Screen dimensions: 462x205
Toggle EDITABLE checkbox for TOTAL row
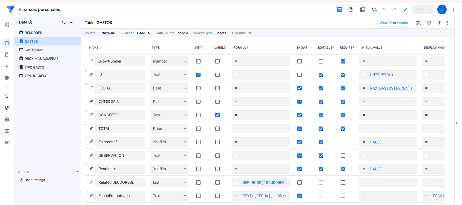[321, 129]
